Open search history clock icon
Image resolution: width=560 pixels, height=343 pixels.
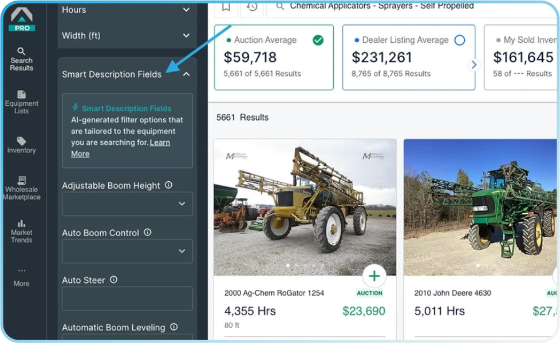252,7
